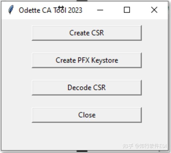Screen dimensions: 171x153
Task: Open the window system menu via feather icon
Action: [x=11, y=10]
